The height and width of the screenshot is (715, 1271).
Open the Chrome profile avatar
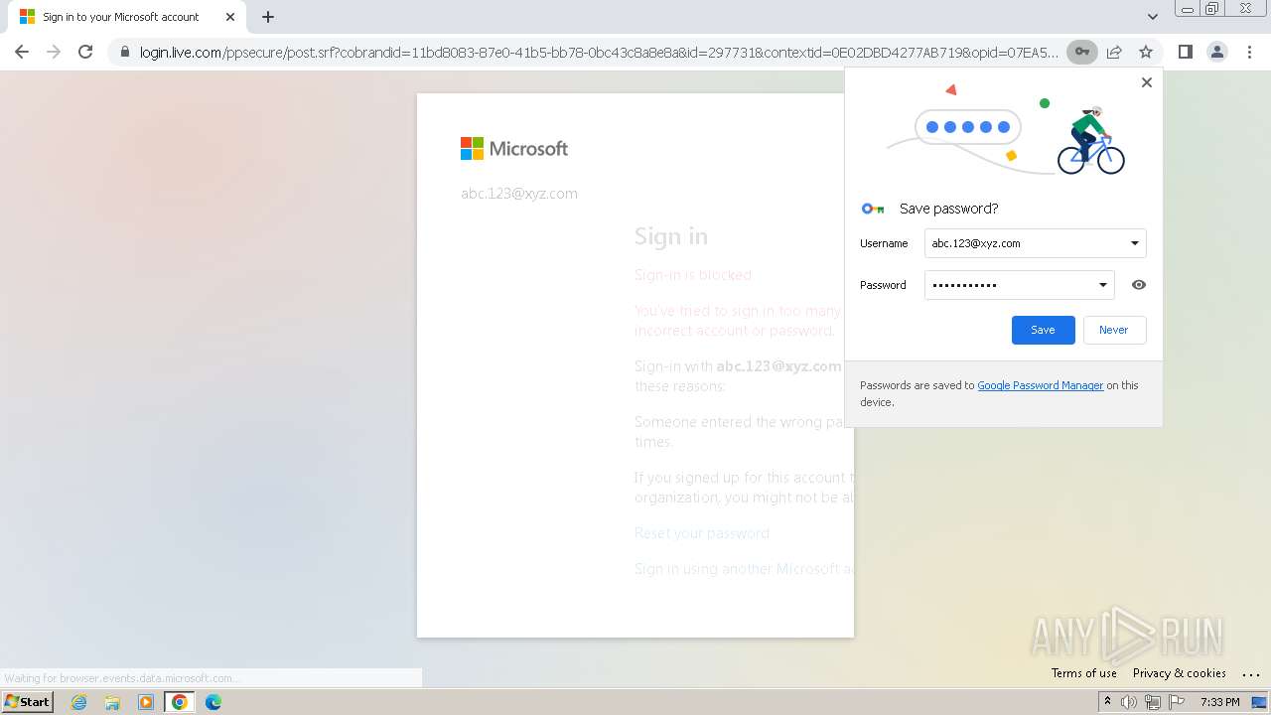[x=1217, y=52]
